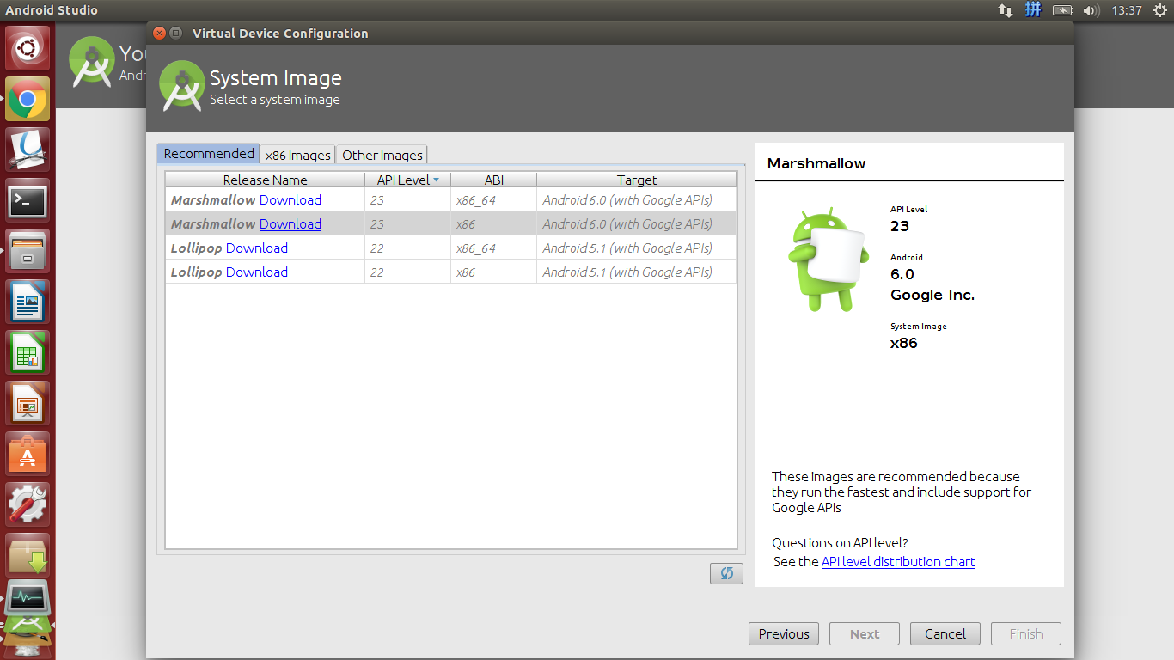This screenshot has height=660, width=1174.
Task: Switch to the Other Images tab
Action: click(382, 155)
